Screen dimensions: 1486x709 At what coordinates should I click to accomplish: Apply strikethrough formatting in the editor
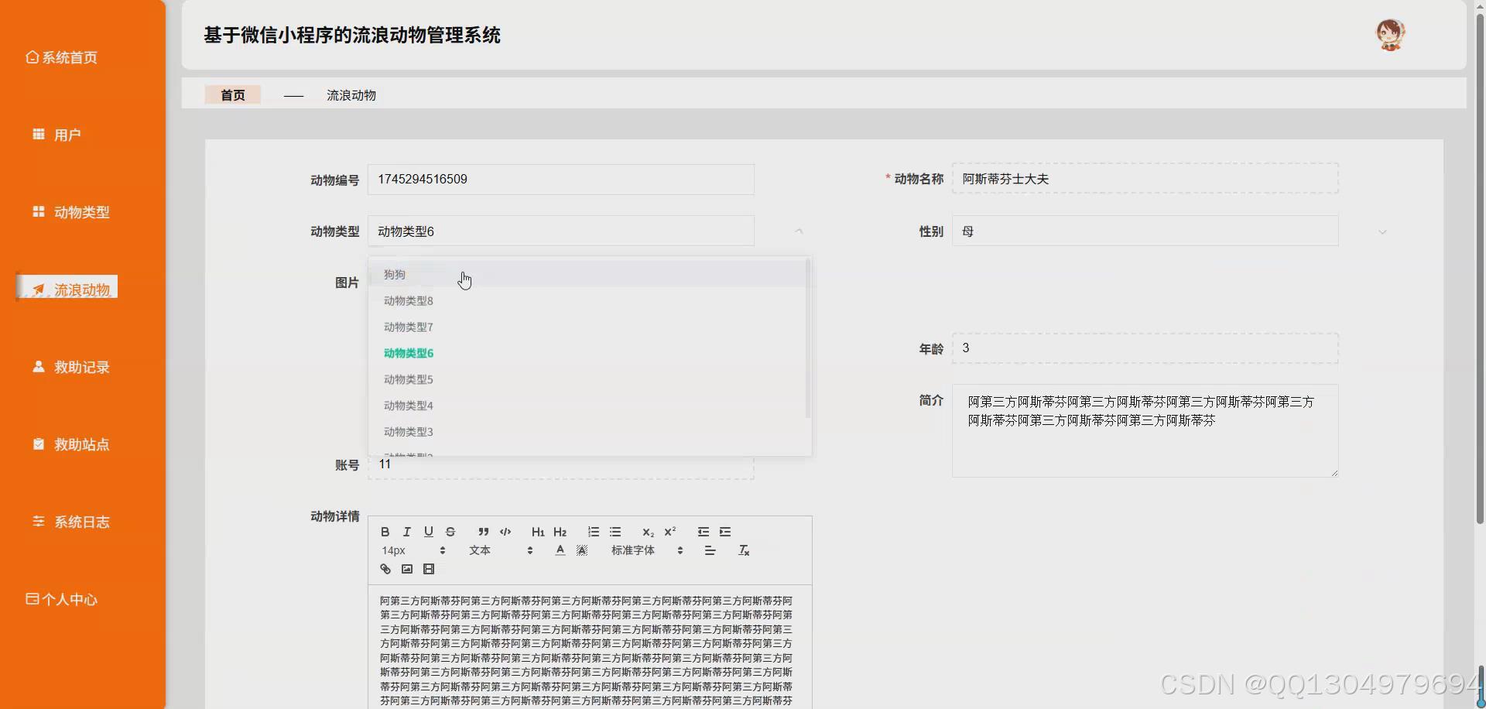pyautogui.click(x=450, y=532)
